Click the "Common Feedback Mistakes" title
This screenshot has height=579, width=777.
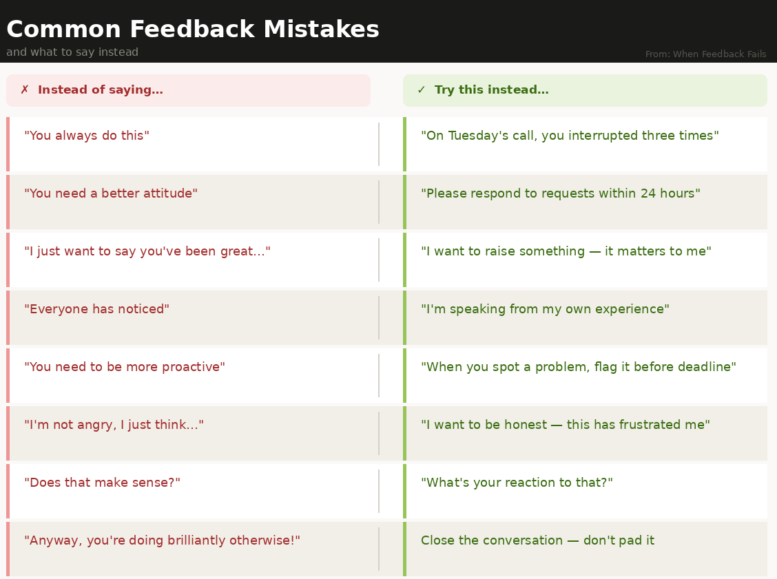(193, 30)
